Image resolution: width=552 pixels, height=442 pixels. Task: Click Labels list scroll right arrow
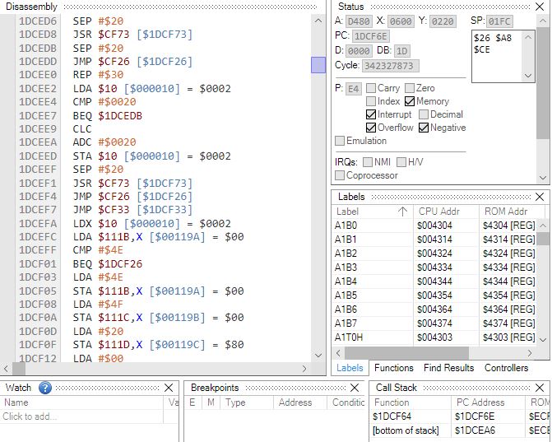(x=530, y=353)
